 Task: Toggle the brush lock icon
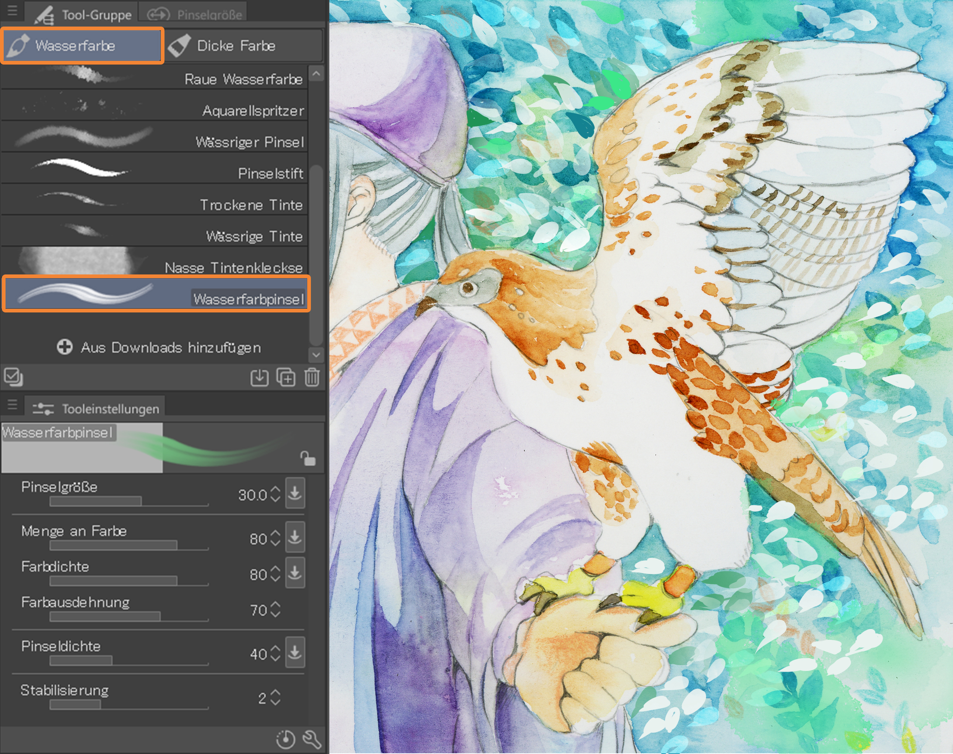click(308, 458)
